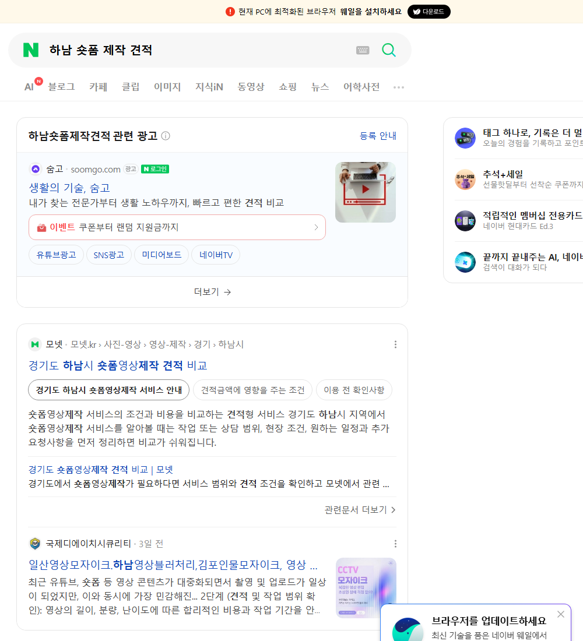Expand the 이벤트 banner chevron arrow

pyautogui.click(x=316, y=227)
